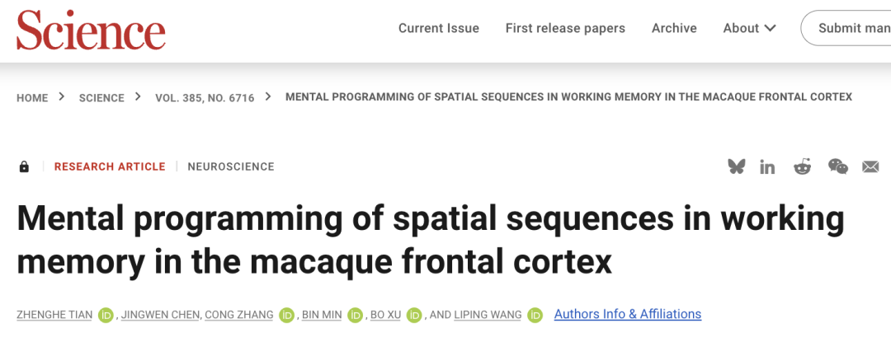
Task: Open Zhenghe Tian's ORCID iD icon
Action: pyautogui.click(x=106, y=315)
